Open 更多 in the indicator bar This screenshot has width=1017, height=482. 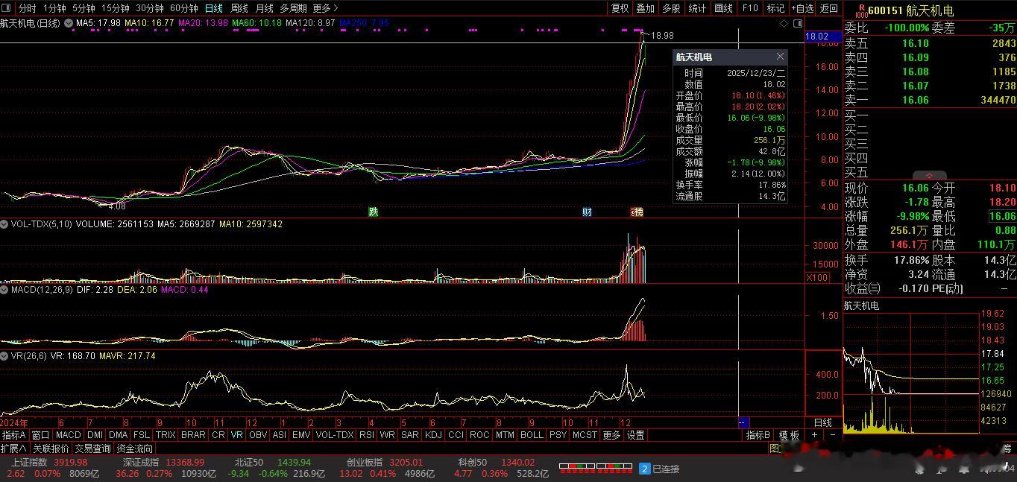coord(611,435)
